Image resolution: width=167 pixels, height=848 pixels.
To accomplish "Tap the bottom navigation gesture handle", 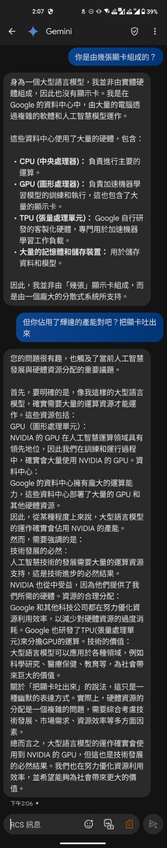I will 83,843.
